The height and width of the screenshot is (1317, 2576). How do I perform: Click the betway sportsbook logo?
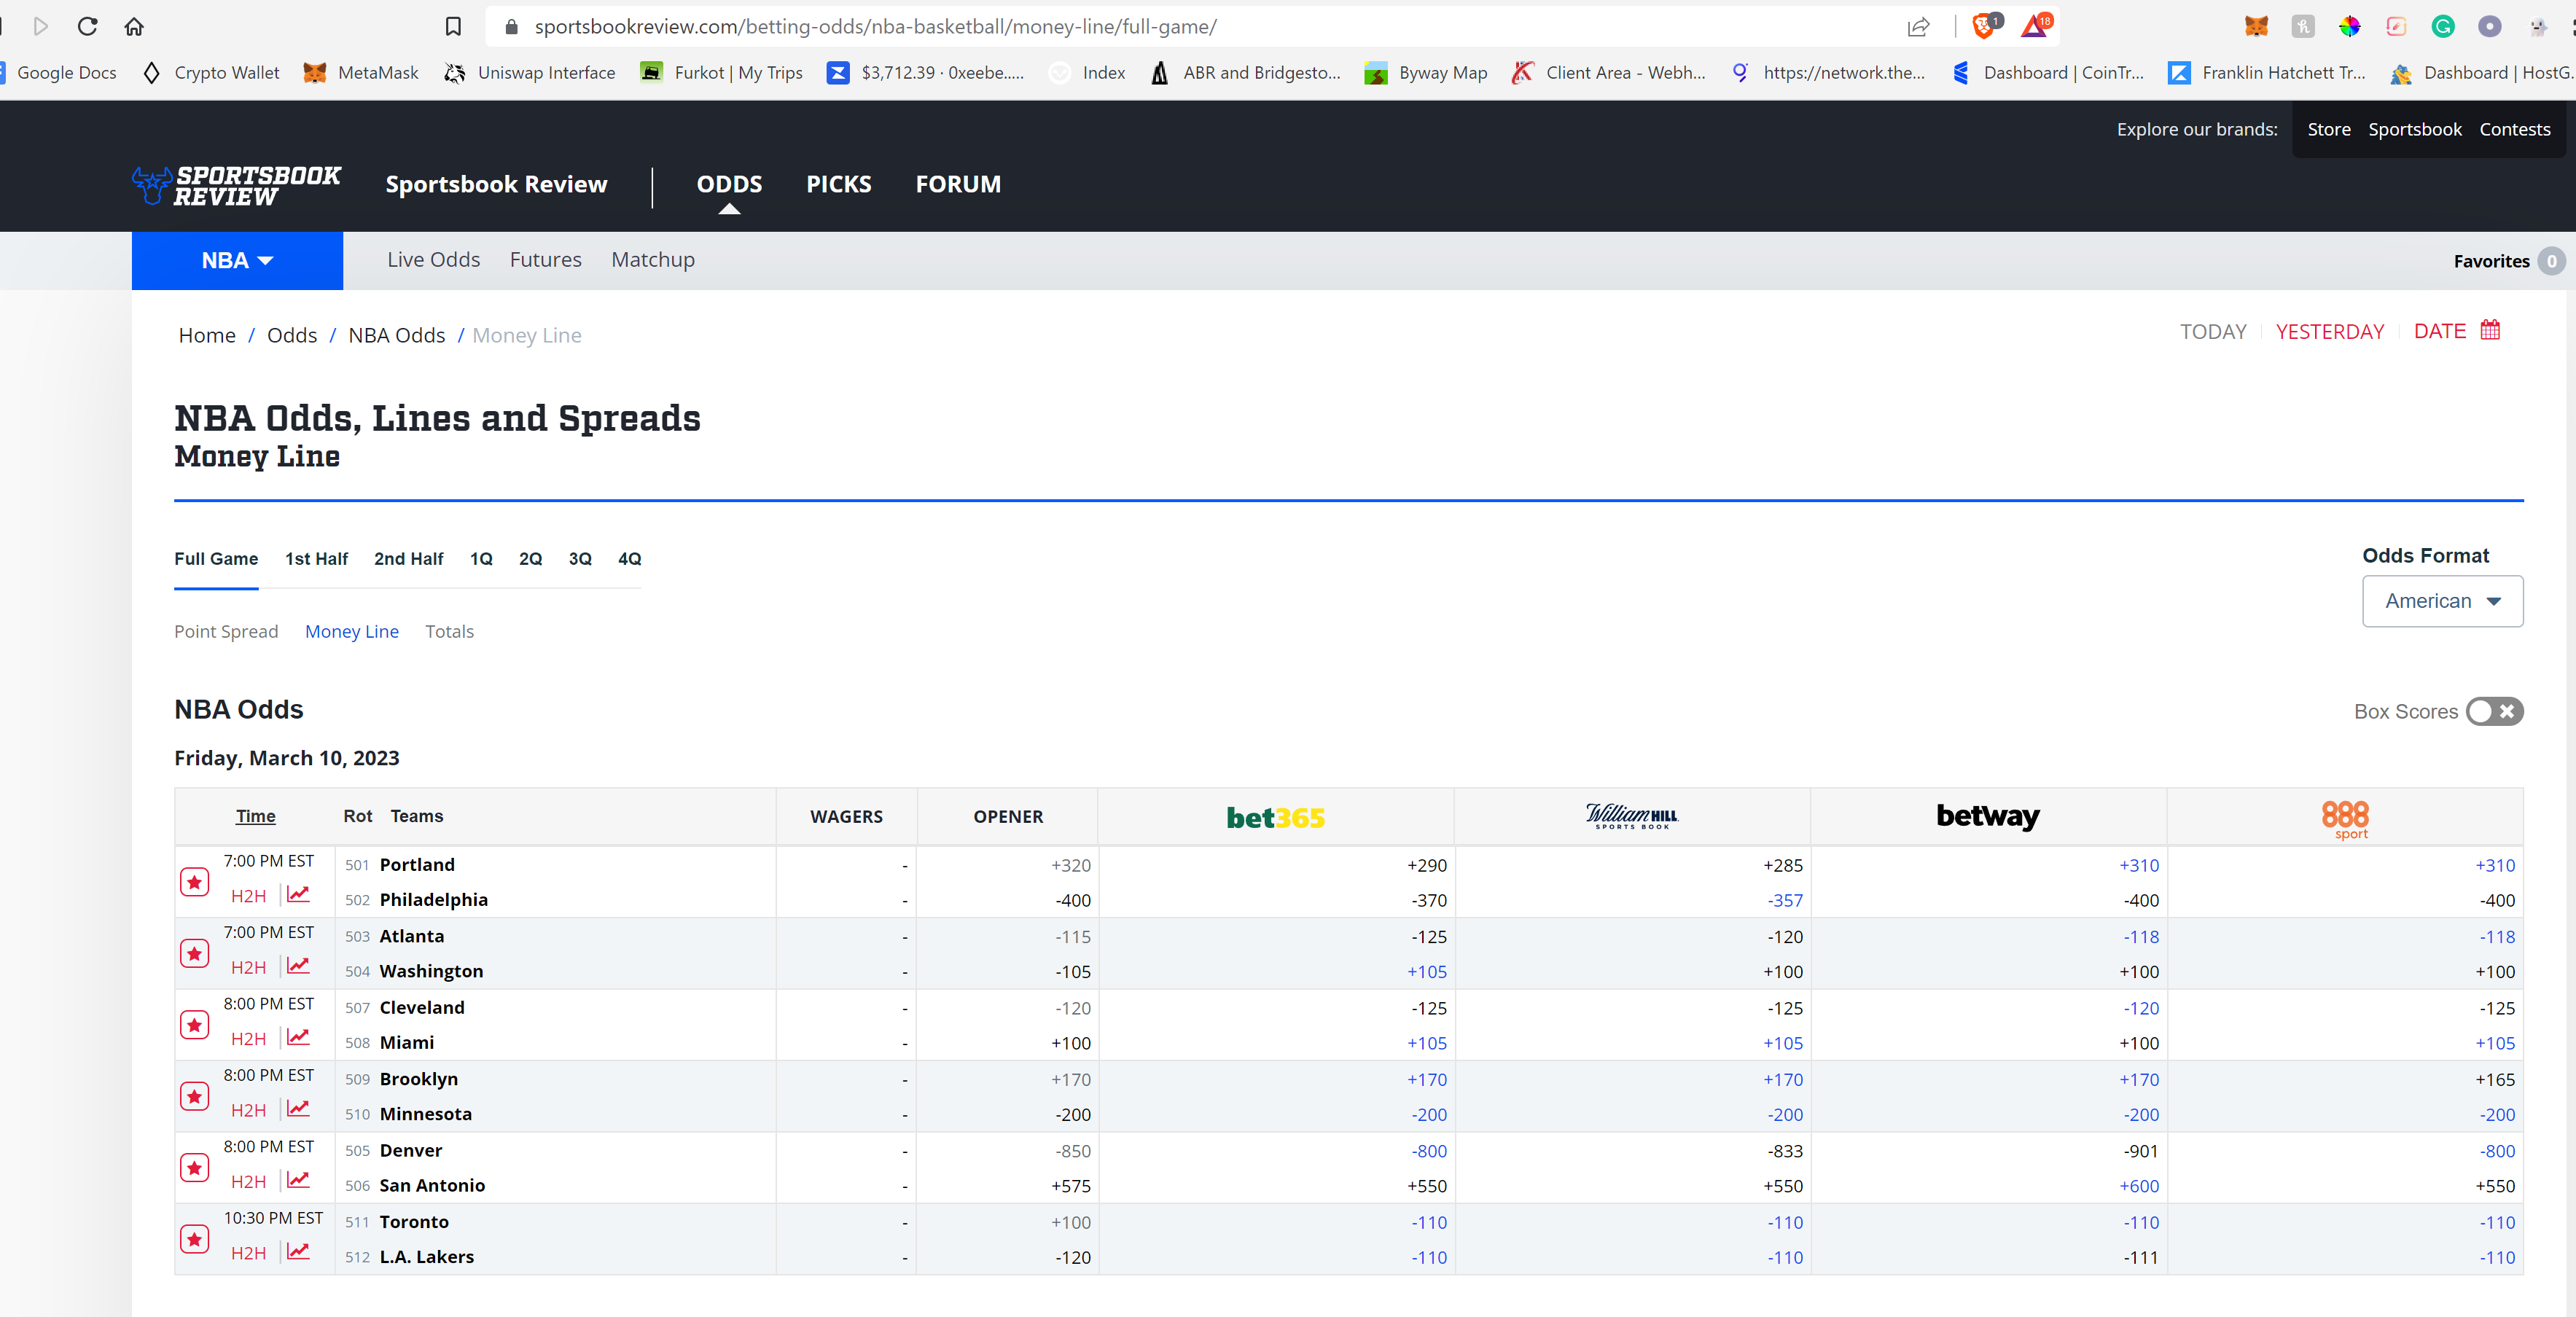click(1987, 816)
